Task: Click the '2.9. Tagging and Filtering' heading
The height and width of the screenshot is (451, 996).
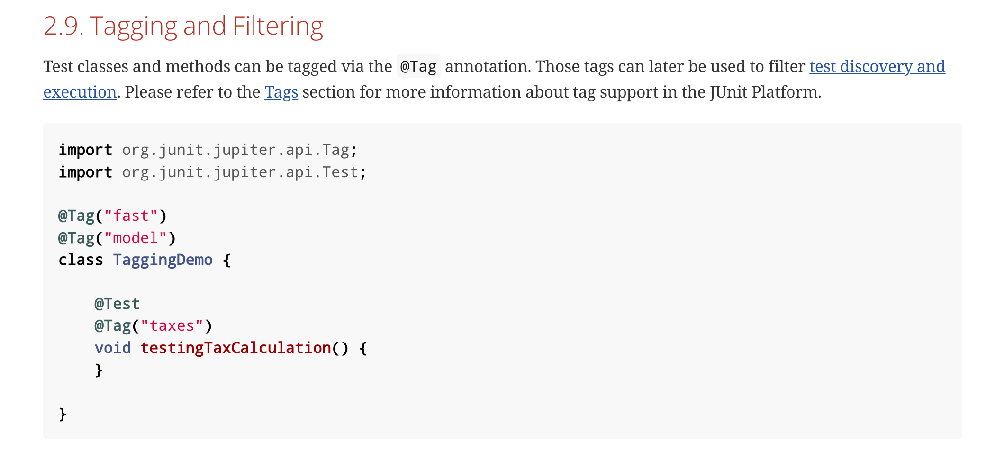Action: [x=183, y=26]
